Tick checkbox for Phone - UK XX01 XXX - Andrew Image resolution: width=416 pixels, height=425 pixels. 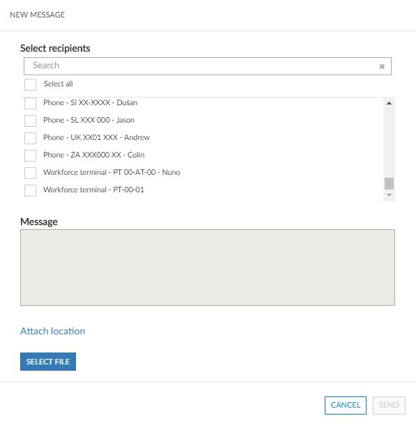point(30,138)
